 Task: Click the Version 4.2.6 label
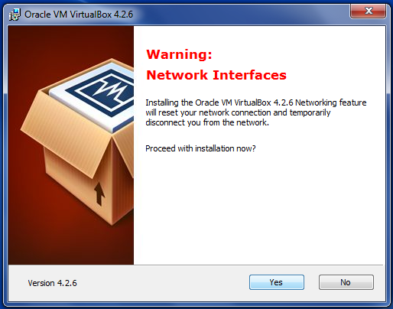[x=52, y=283]
